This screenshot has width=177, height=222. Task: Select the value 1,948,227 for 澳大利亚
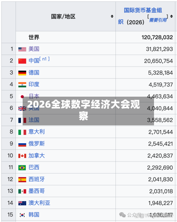pos(161,203)
